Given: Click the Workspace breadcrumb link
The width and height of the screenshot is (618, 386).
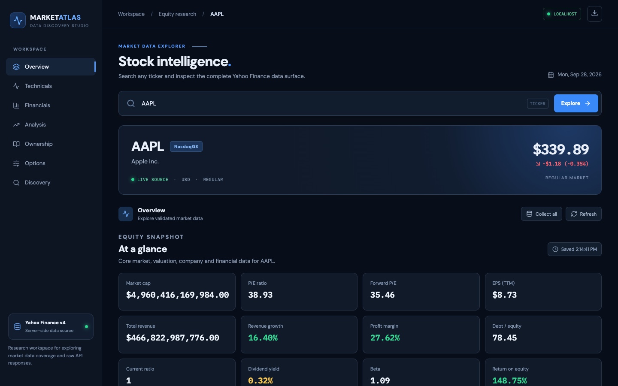Looking at the screenshot, I should [131, 14].
